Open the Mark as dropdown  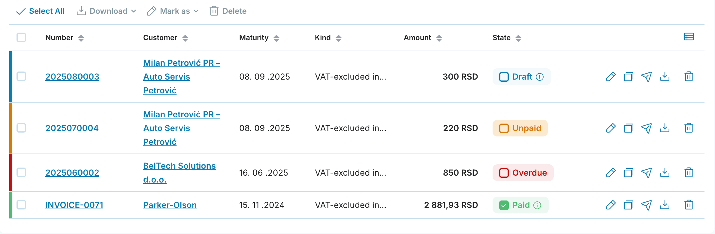173,11
